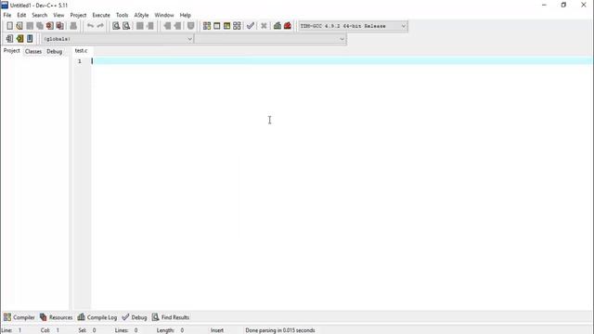Open the Profile Analysis chart icon
The image size is (594, 334).
[278, 26]
